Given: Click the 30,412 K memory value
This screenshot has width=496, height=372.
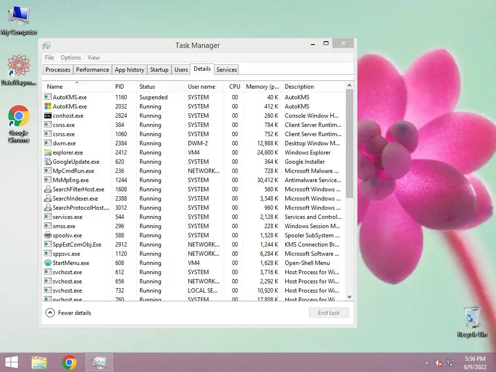Looking at the screenshot, I should click(267, 180).
